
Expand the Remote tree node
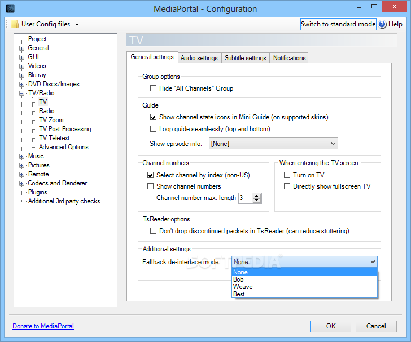22,174
